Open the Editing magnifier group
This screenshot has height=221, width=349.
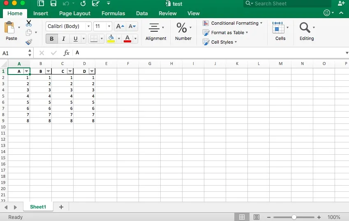307,31
